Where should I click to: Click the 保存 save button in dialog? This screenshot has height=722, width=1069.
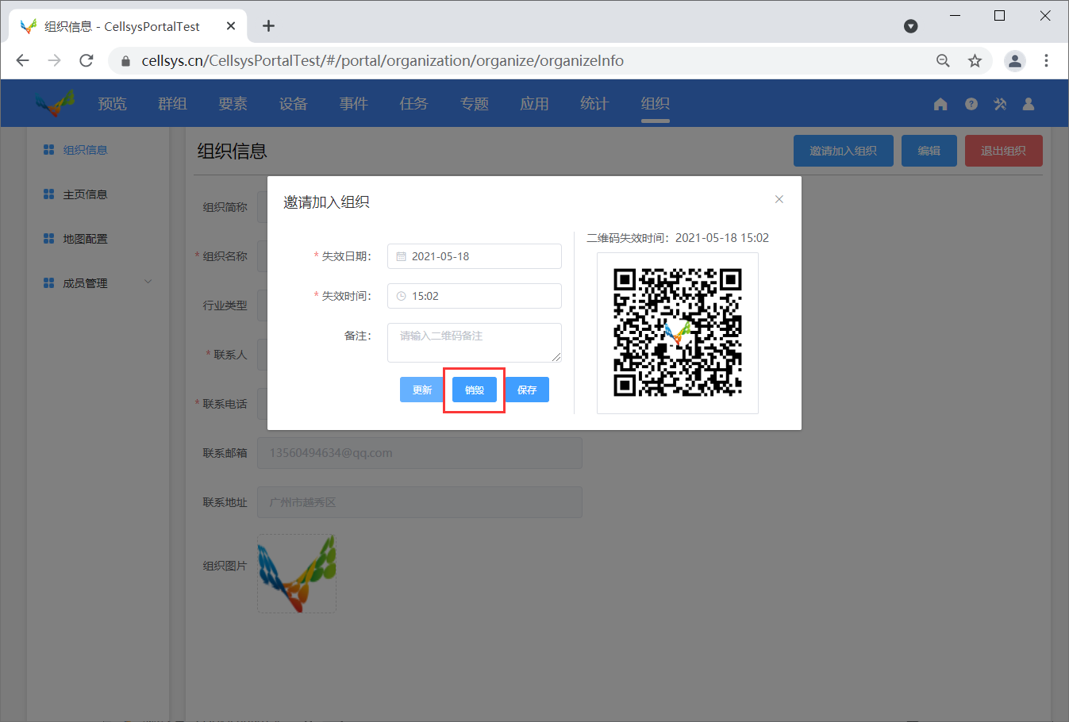(x=527, y=390)
